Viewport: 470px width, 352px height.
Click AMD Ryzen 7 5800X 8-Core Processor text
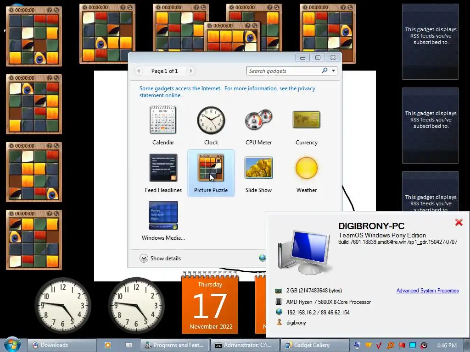[328, 302]
